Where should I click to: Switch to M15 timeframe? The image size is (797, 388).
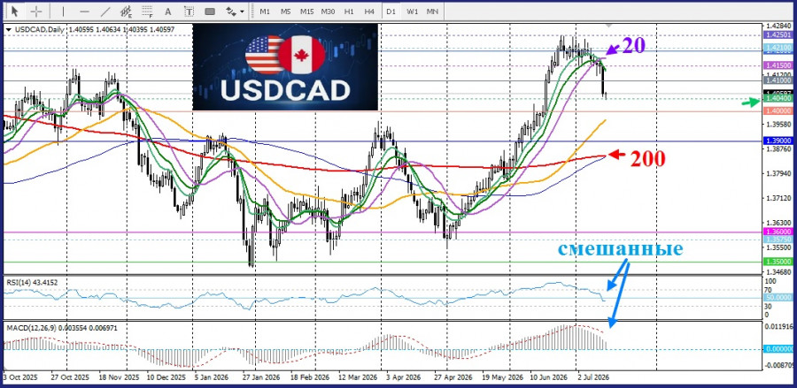(306, 11)
